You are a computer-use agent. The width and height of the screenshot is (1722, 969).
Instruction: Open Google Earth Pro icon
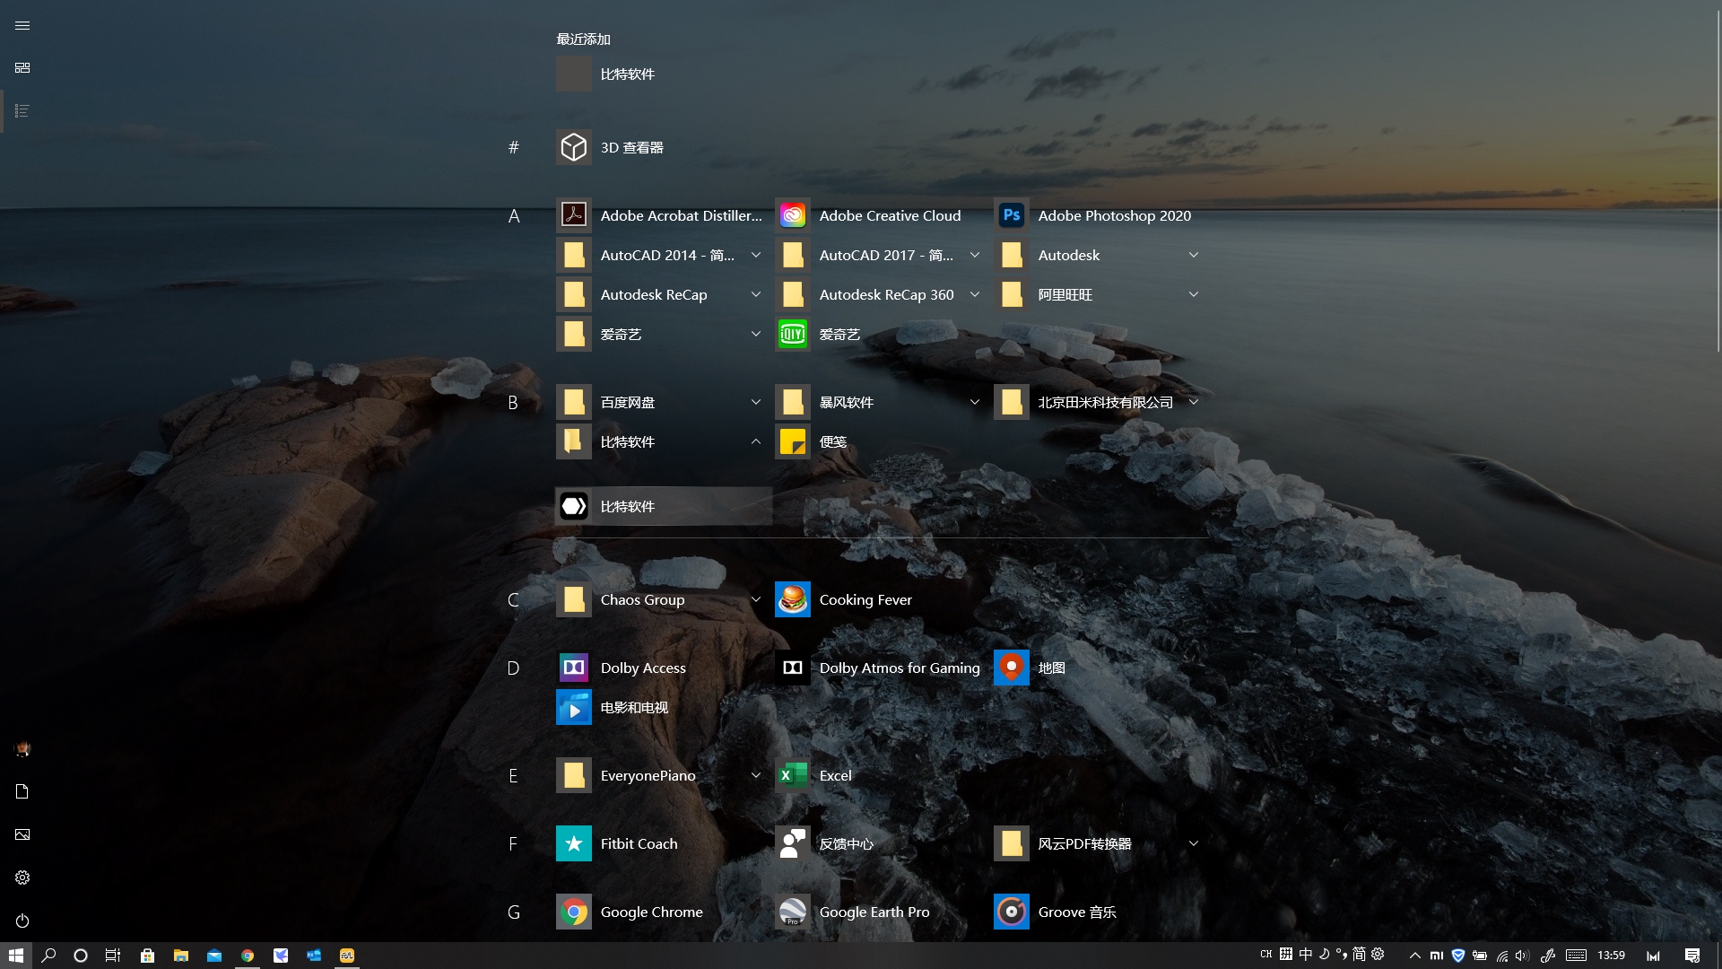[793, 912]
